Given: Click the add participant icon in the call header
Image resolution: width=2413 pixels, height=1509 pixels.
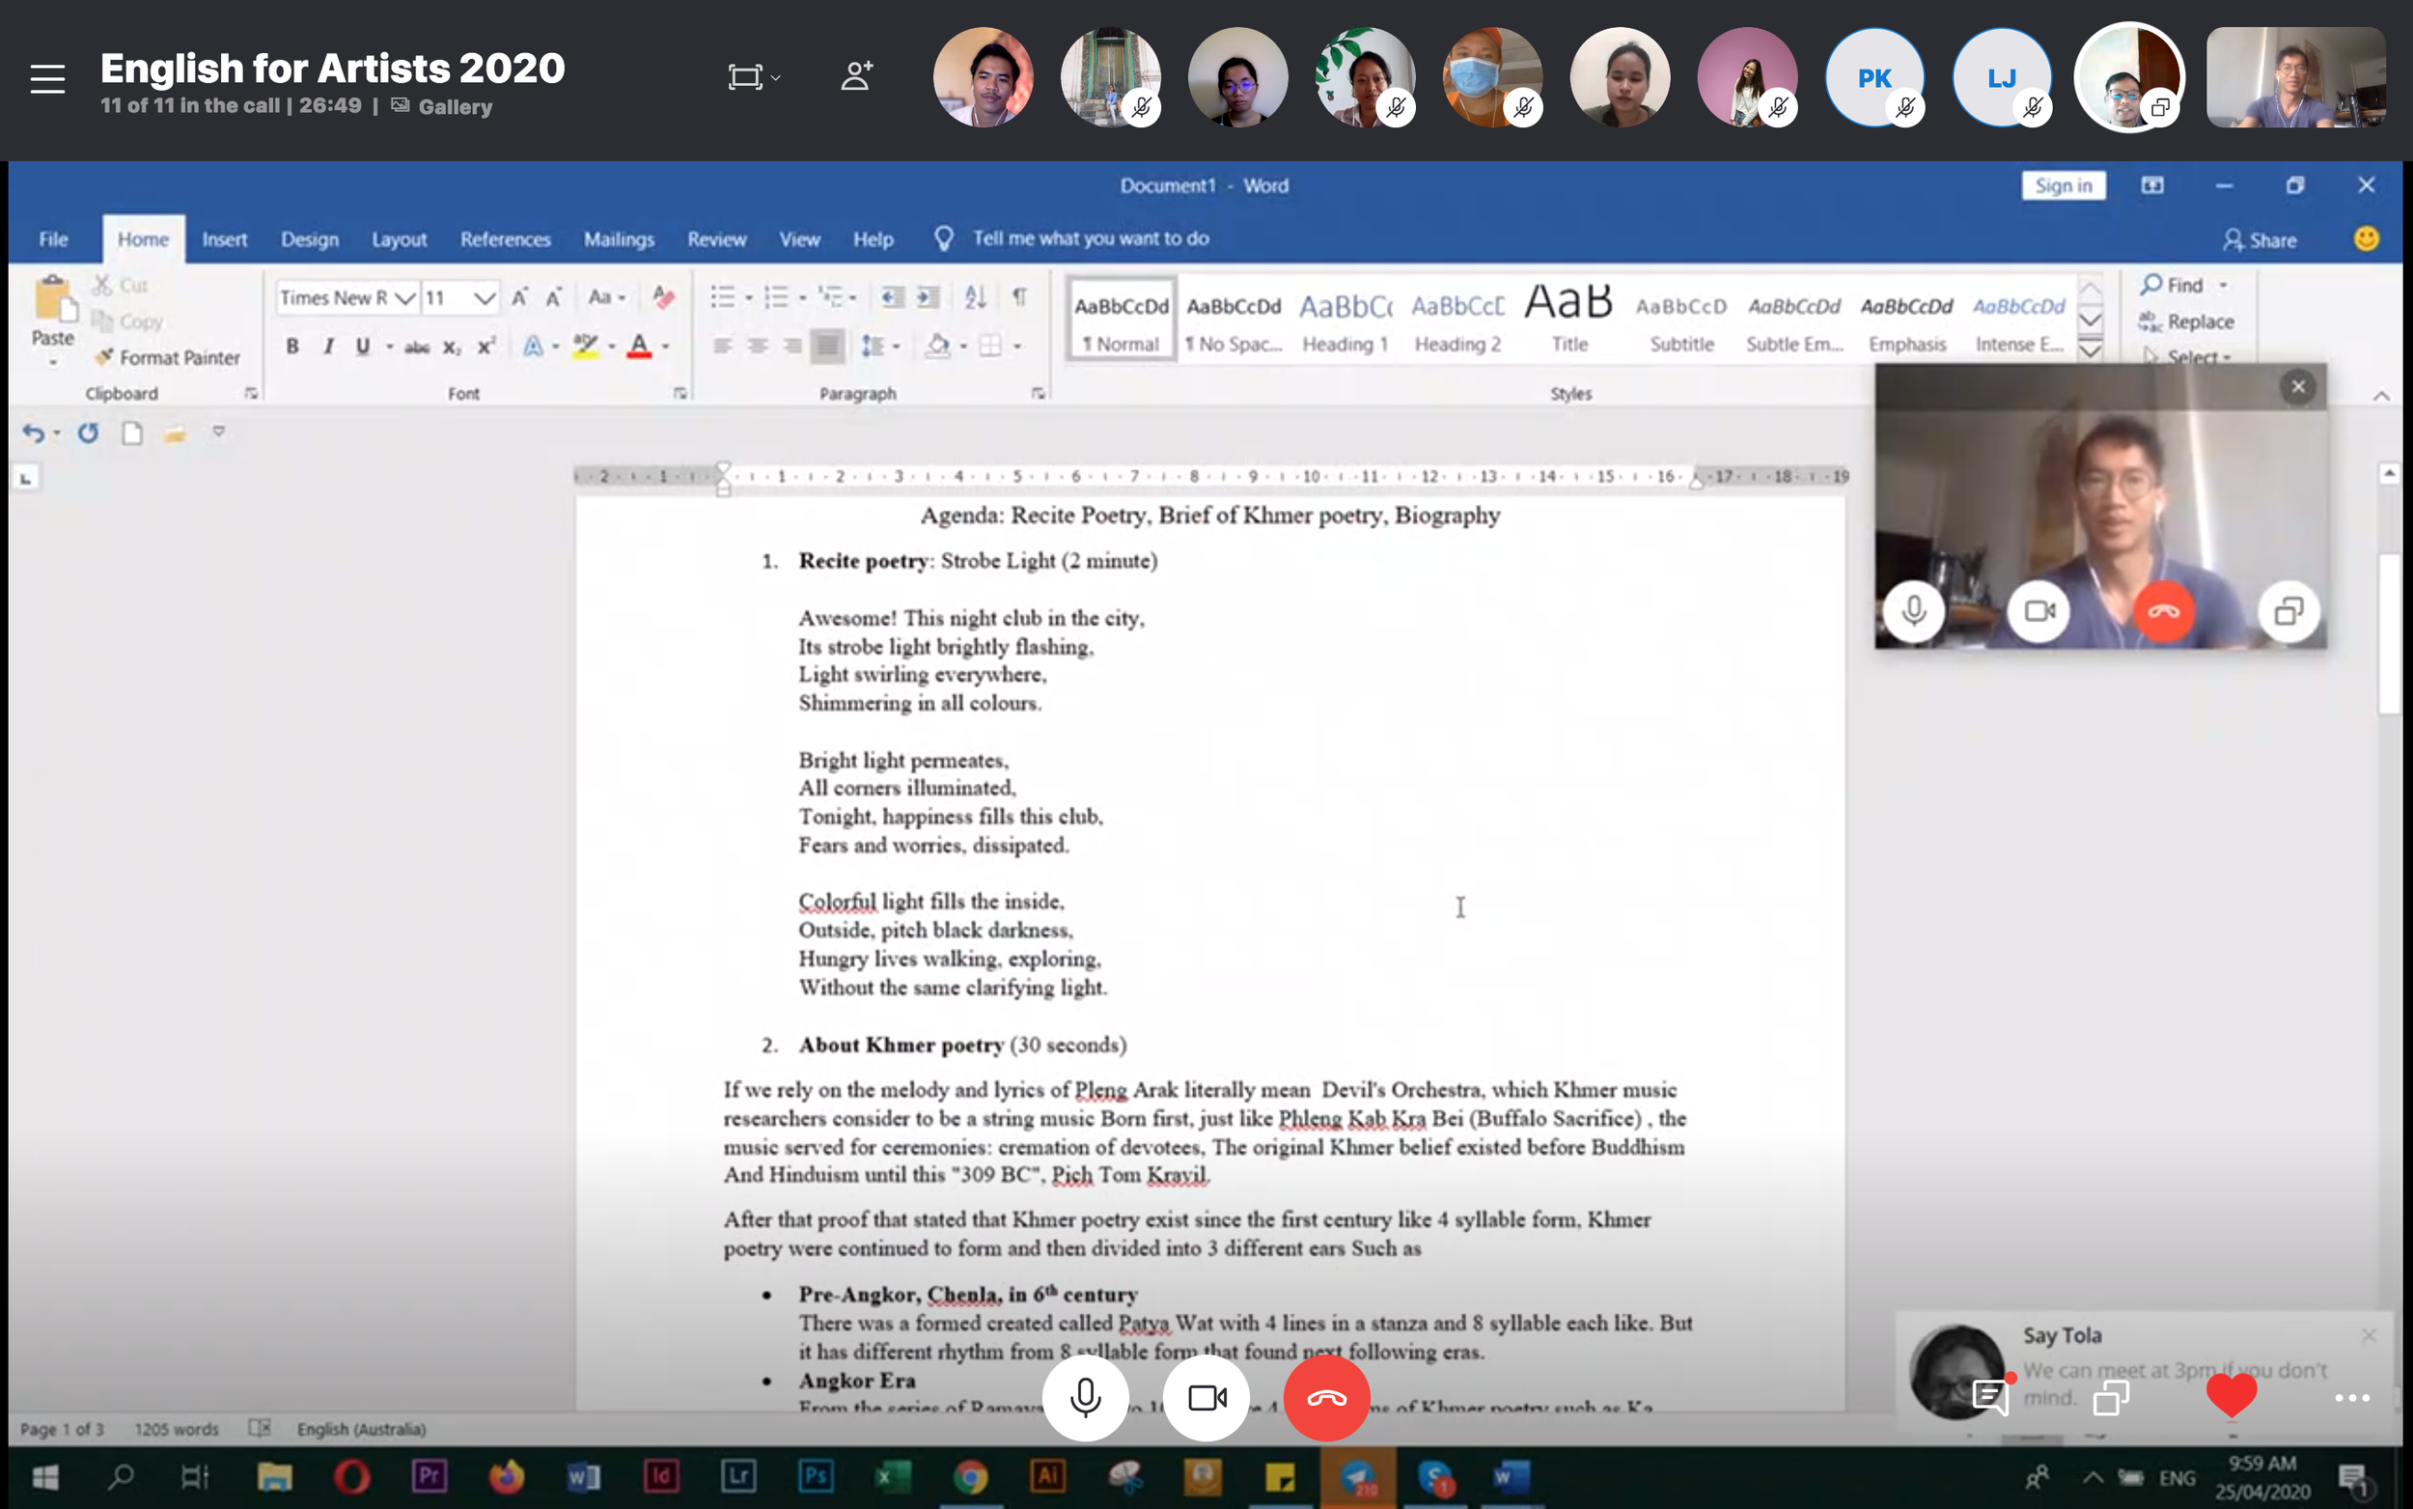Looking at the screenshot, I should click(856, 76).
